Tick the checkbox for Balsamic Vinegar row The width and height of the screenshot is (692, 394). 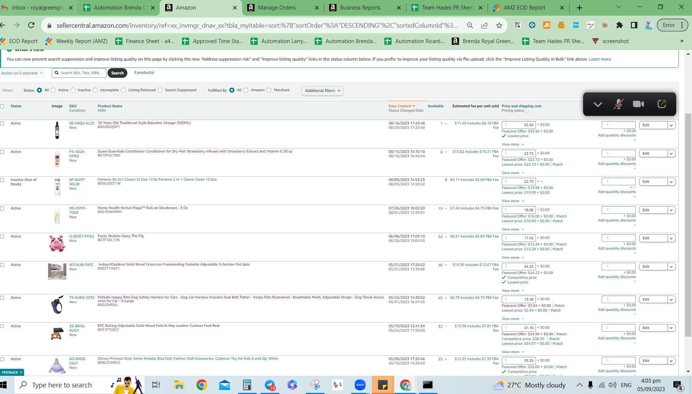[x=2, y=123]
